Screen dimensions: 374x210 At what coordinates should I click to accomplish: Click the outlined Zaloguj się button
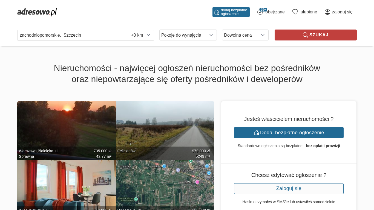pos(289,189)
